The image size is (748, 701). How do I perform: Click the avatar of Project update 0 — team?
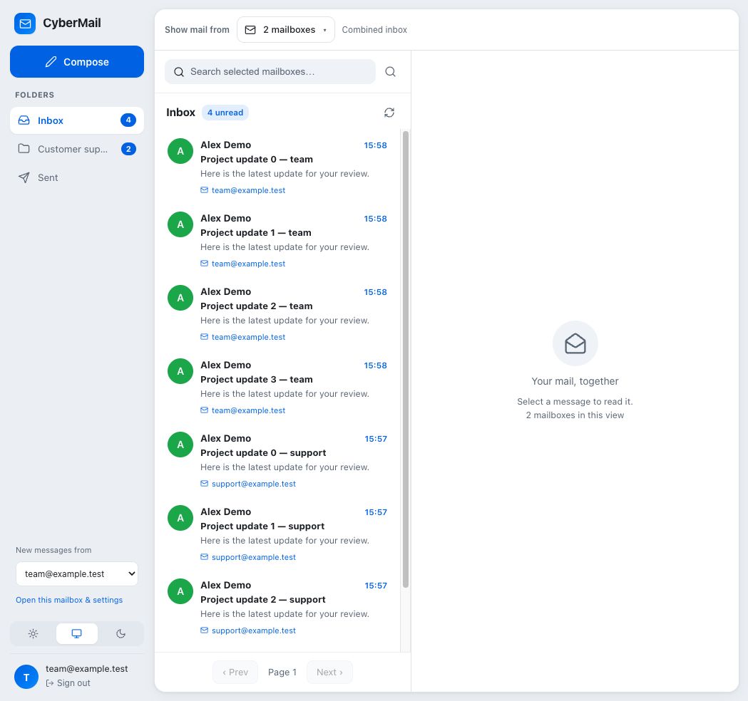[x=180, y=151]
